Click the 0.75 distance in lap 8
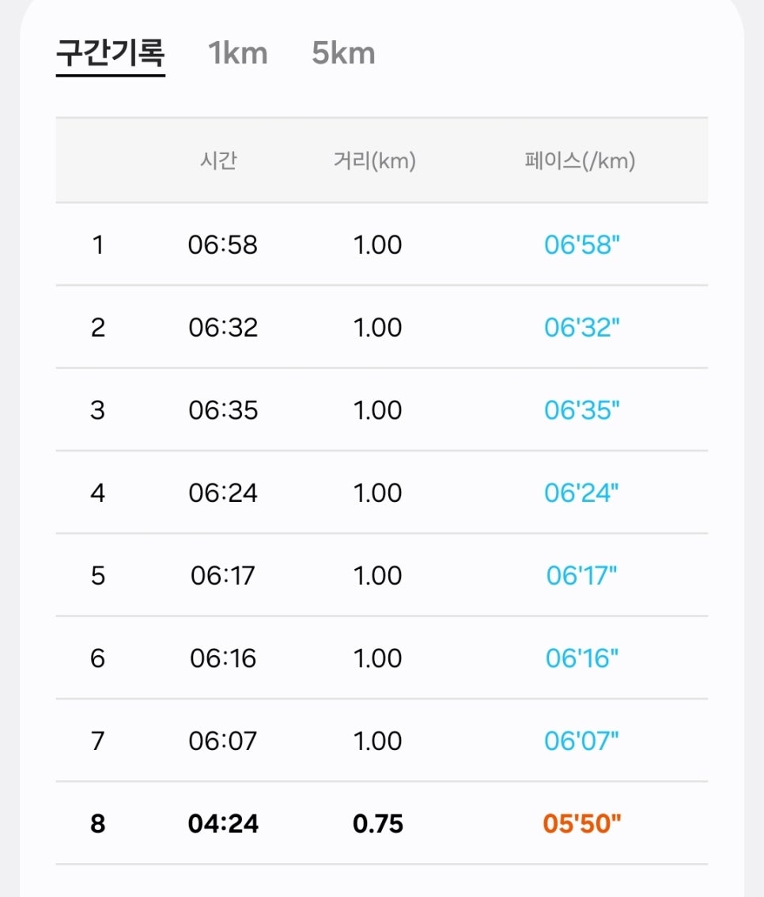 click(378, 824)
